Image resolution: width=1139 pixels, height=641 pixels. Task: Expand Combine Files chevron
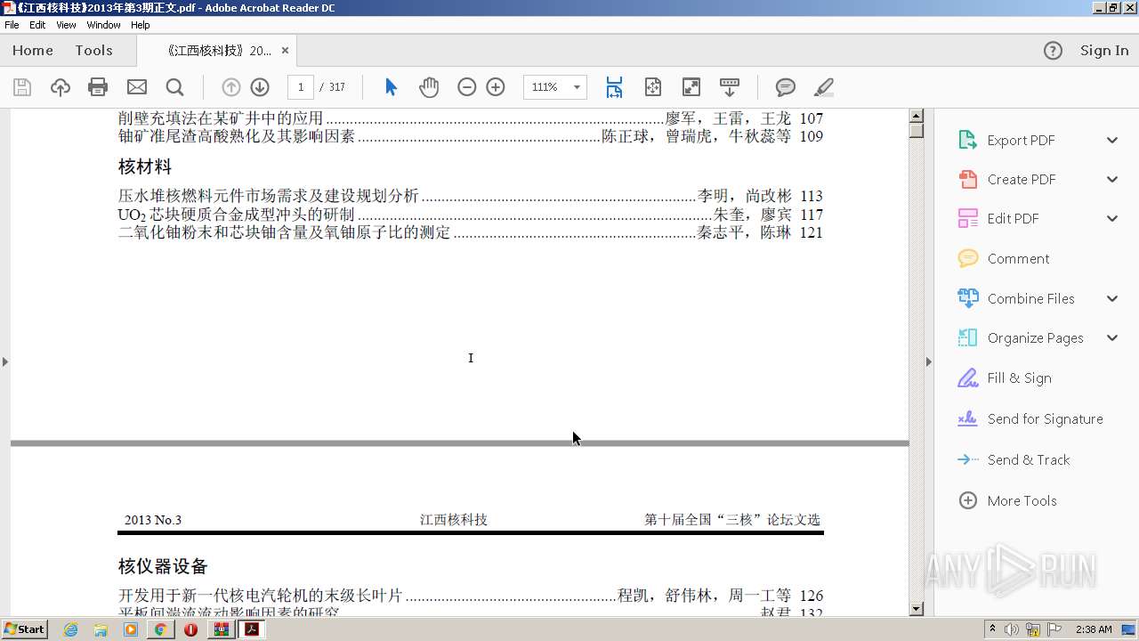(x=1112, y=298)
